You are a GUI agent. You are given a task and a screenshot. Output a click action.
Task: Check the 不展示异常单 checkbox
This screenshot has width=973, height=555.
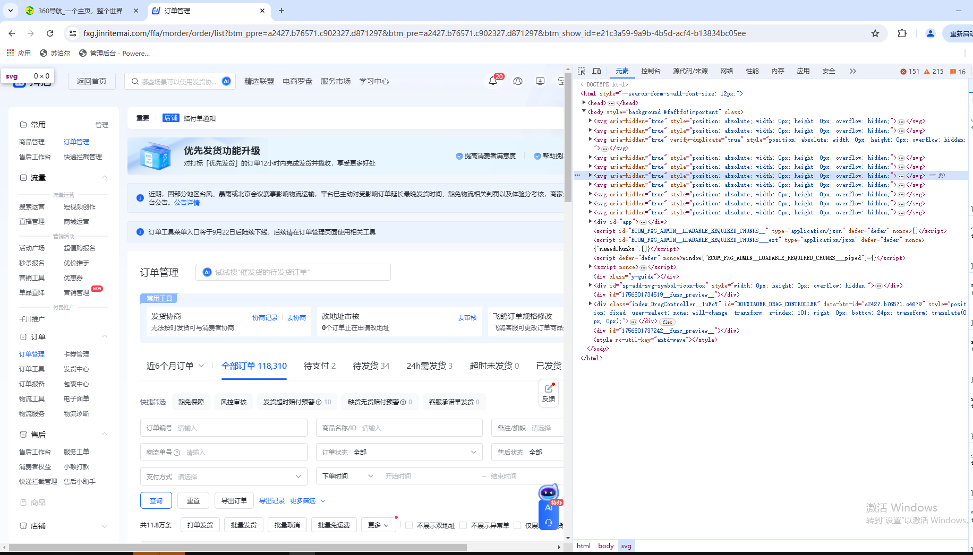463,525
